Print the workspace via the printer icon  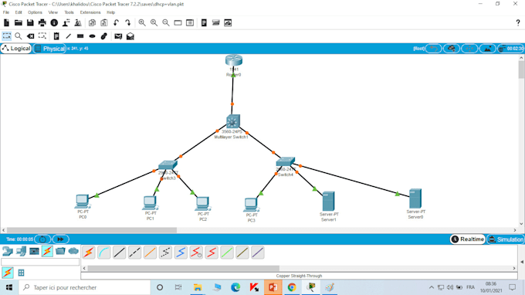[x=42, y=22]
